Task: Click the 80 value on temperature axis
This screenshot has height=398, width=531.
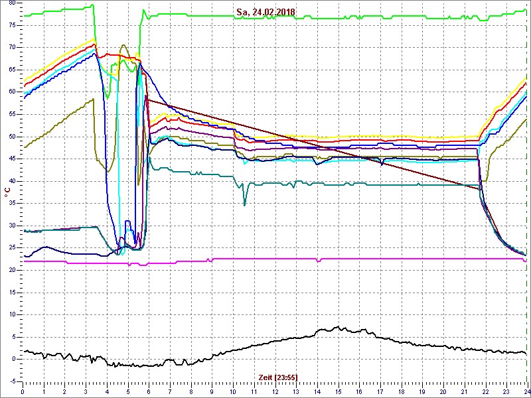Action: tap(11, 3)
